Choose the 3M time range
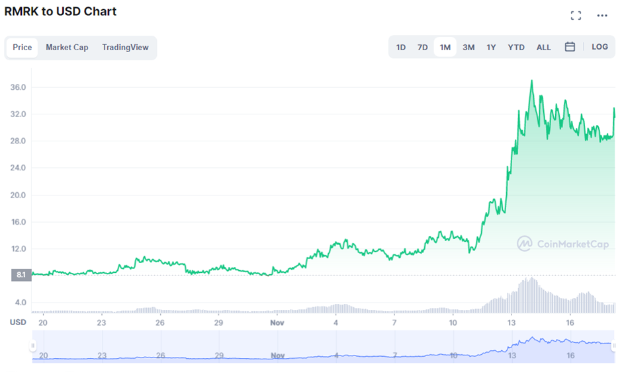 point(468,47)
